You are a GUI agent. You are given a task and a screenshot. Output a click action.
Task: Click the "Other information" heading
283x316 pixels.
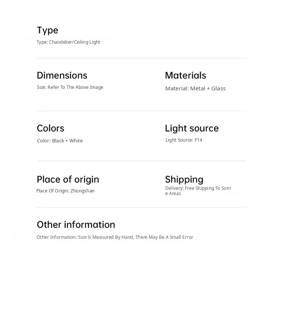click(76, 224)
